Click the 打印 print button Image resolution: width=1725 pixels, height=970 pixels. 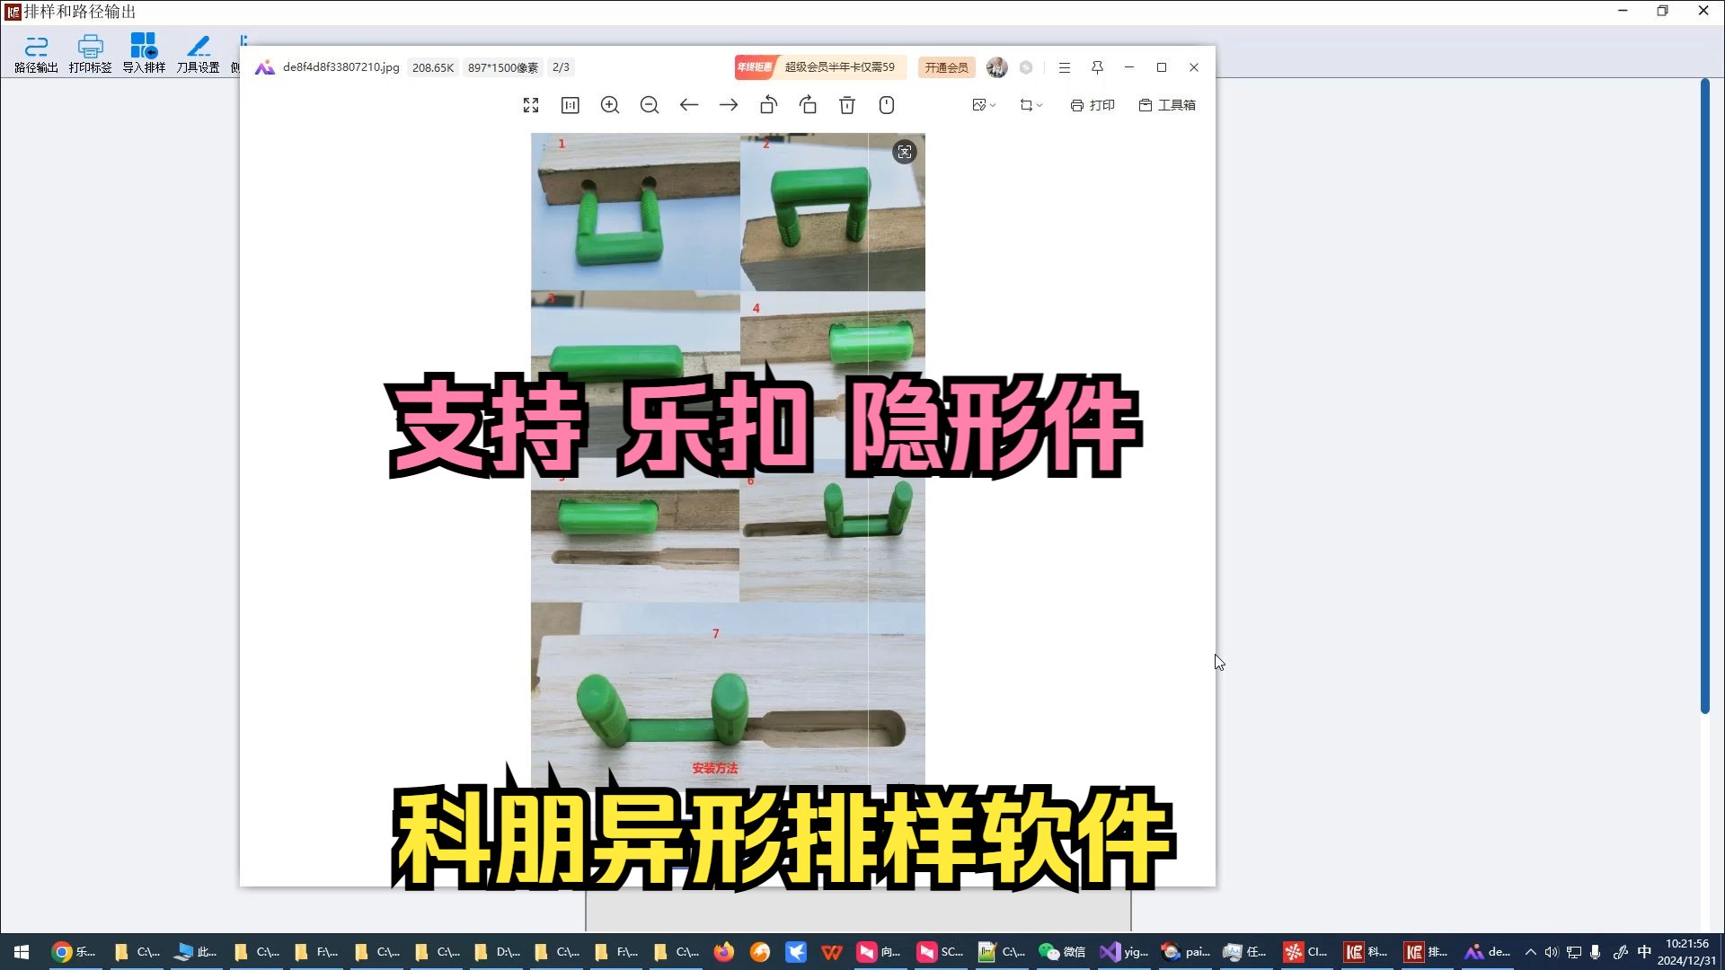[x=1092, y=105]
